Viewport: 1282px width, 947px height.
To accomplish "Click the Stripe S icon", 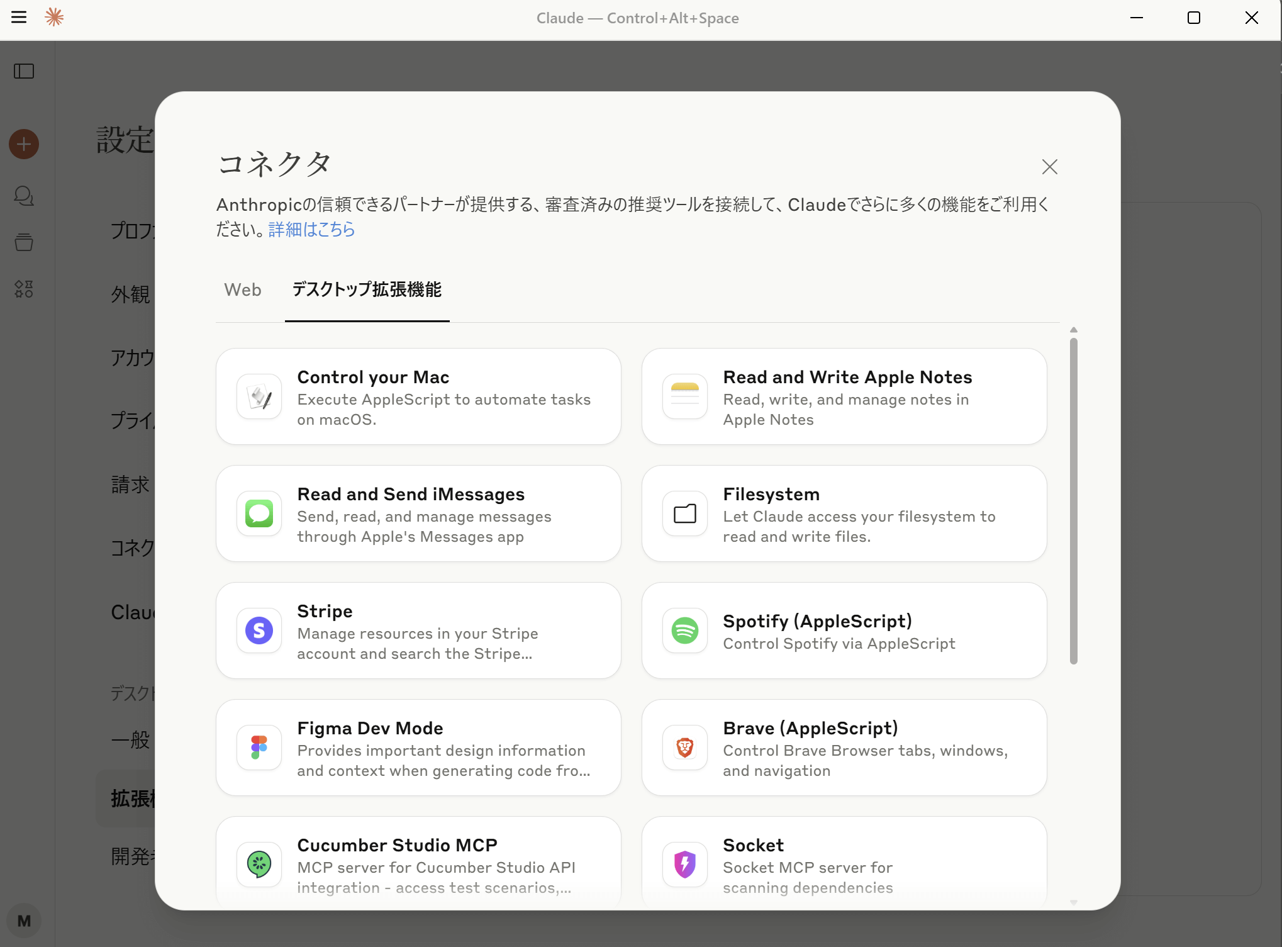I will click(x=259, y=630).
